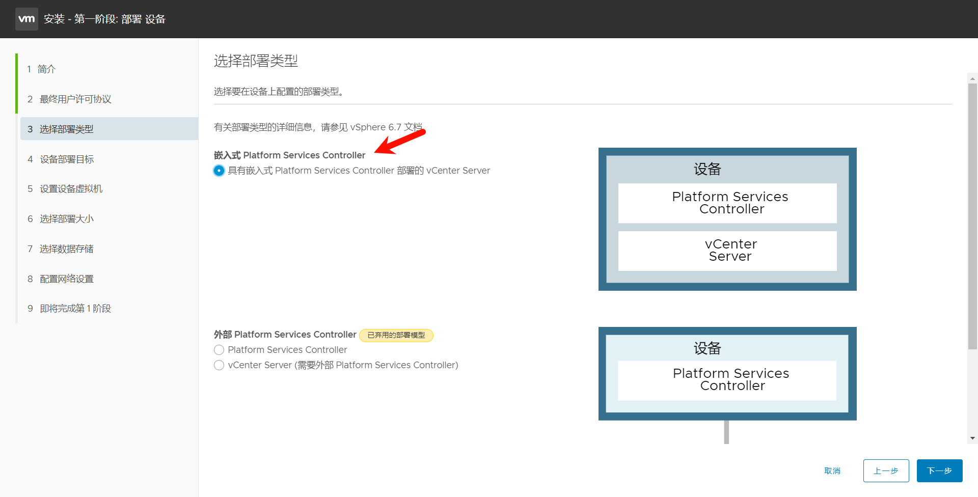978x497 pixels.
Task: Click the embedded diagram's Platform Services Controller box
Action: [727, 203]
